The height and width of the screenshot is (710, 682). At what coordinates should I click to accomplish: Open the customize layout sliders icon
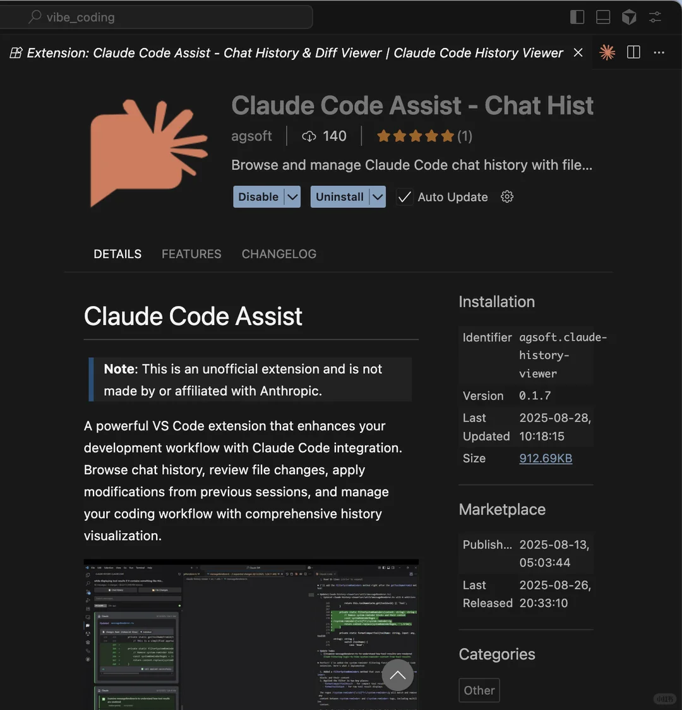click(655, 17)
